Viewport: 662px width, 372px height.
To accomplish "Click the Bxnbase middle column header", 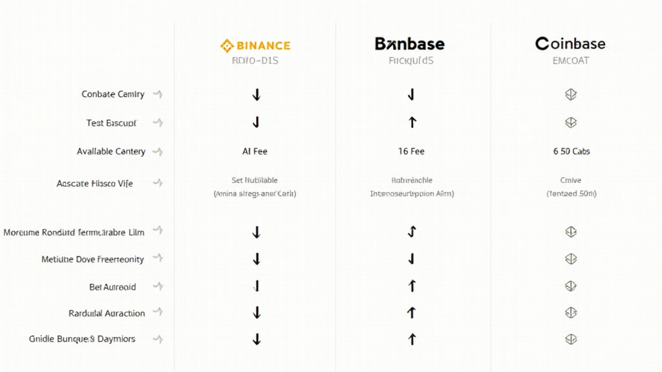I will (410, 44).
